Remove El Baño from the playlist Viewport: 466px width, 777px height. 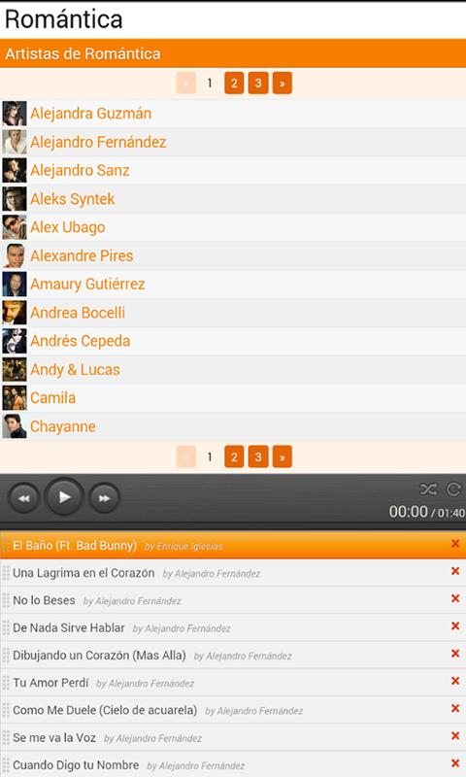[x=455, y=544]
